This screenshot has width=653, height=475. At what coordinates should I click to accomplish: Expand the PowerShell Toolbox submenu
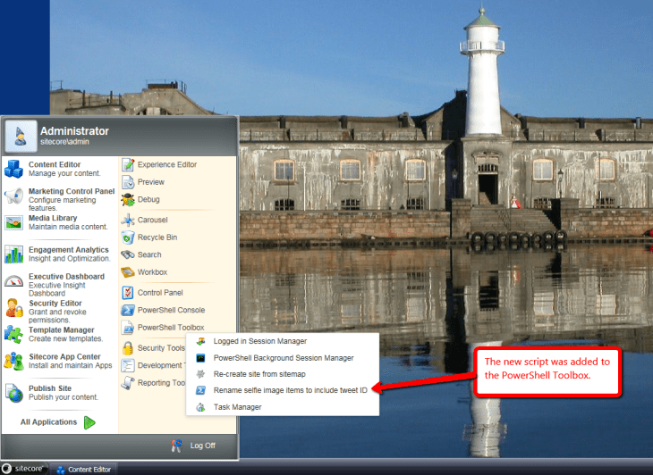pos(170,328)
